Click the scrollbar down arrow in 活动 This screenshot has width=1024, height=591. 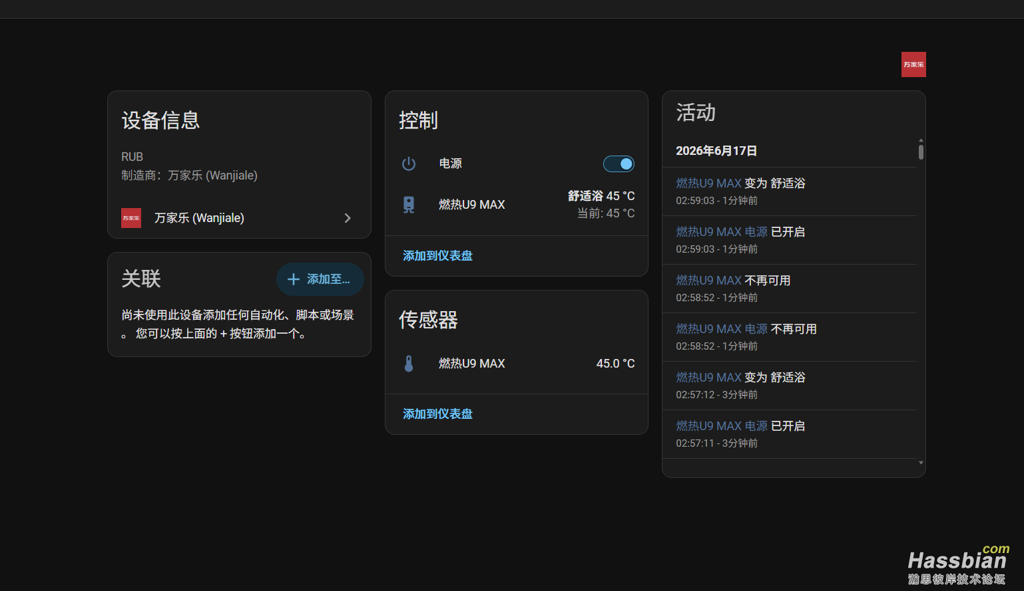[921, 463]
